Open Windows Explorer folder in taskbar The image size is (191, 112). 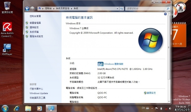tap(28, 108)
